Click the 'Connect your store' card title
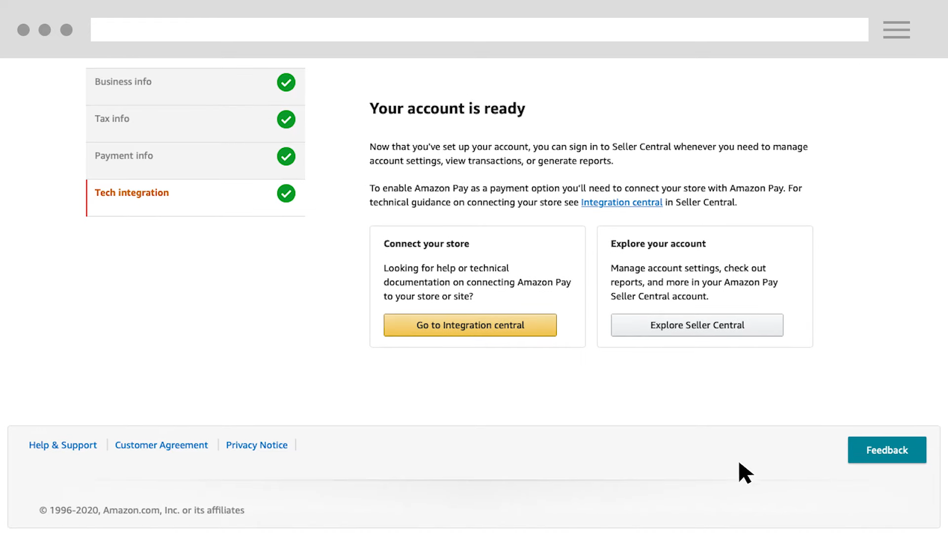Screen dimensions: 948x533 click(x=427, y=244)
